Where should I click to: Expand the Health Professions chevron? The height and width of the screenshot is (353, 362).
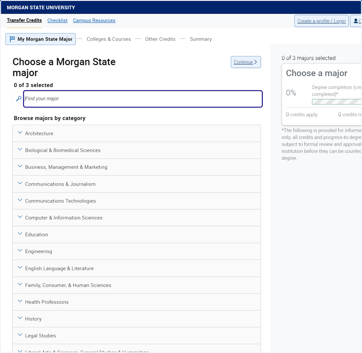point(20,301)
